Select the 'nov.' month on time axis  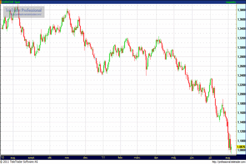67,157
